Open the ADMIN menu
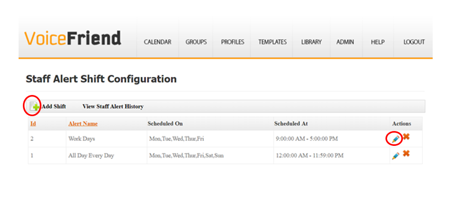Screen dimensions: 464x209 click(345, 42)
